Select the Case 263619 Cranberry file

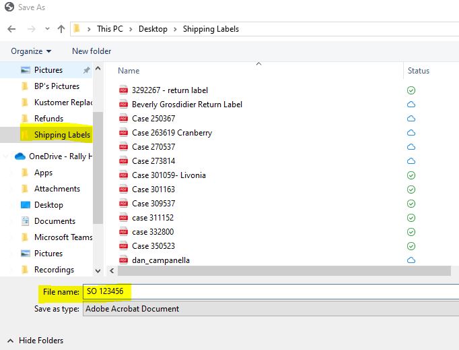click(172, 133)
